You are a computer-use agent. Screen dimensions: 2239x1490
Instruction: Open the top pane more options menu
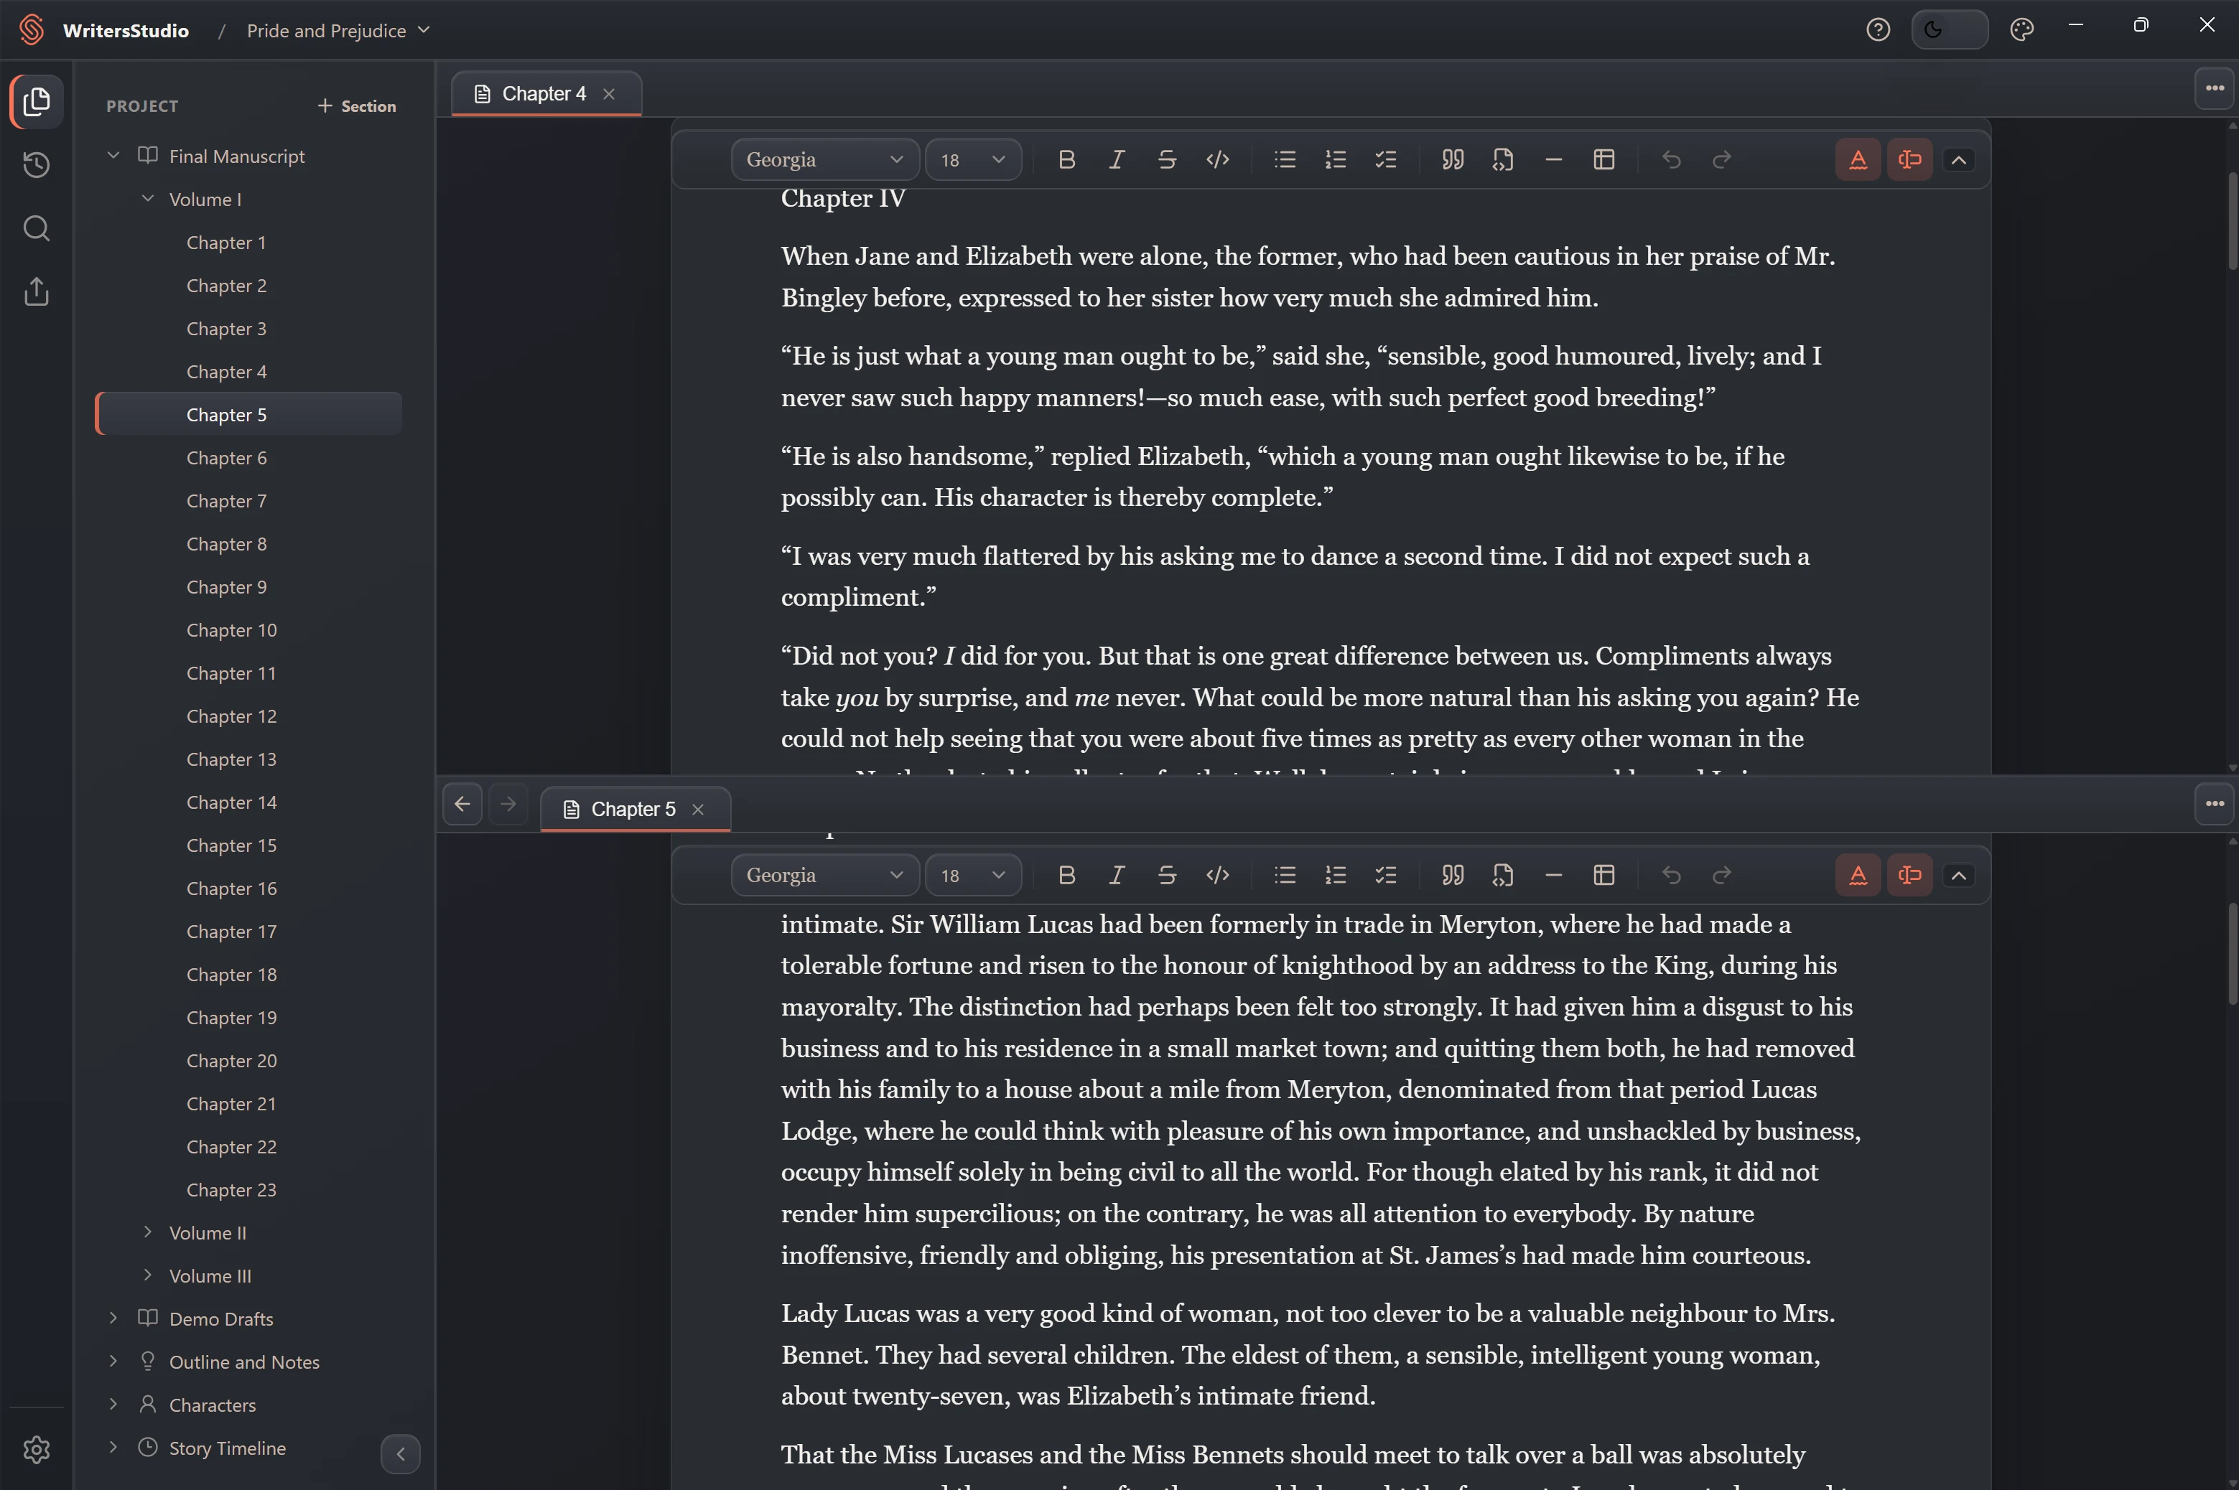point(2215,88)
